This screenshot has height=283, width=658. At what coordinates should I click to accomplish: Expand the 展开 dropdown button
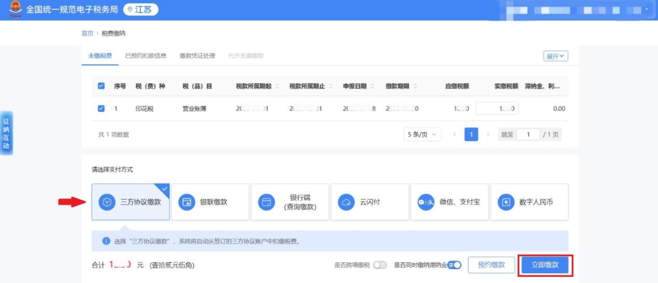[x=556, y=56]
